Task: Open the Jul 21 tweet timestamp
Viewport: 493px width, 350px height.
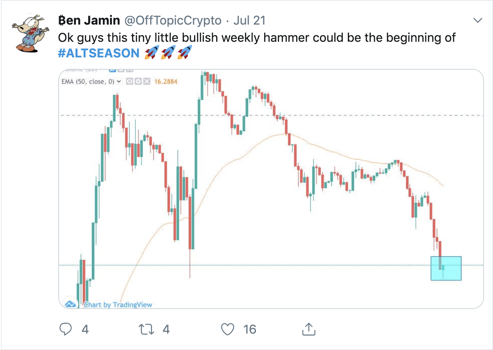Action: (249, 20)
